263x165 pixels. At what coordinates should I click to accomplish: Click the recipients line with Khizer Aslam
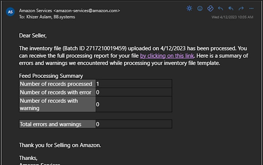pyautogui.click(x=47, y=17)
